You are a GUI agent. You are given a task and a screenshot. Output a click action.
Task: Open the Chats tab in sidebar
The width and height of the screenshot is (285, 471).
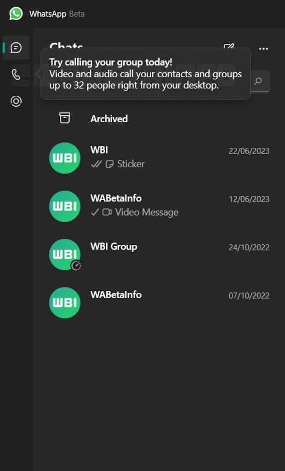16,48
